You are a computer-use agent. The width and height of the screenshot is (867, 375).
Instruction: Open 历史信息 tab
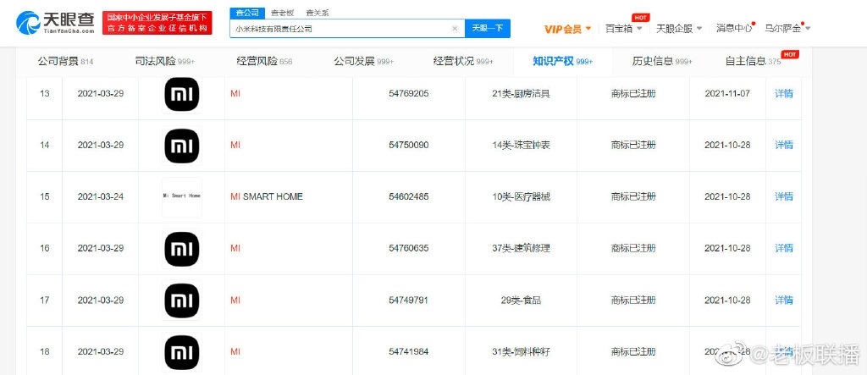662,62
